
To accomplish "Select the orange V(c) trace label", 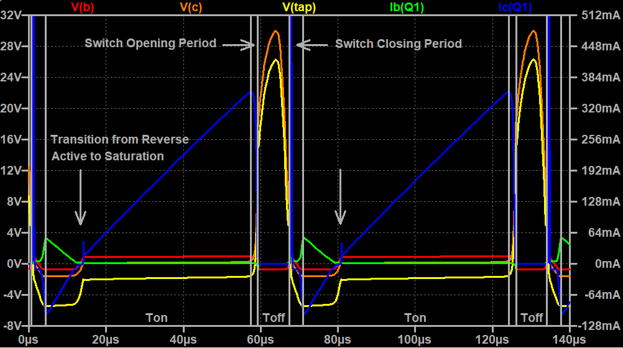I will click(192, 7).
